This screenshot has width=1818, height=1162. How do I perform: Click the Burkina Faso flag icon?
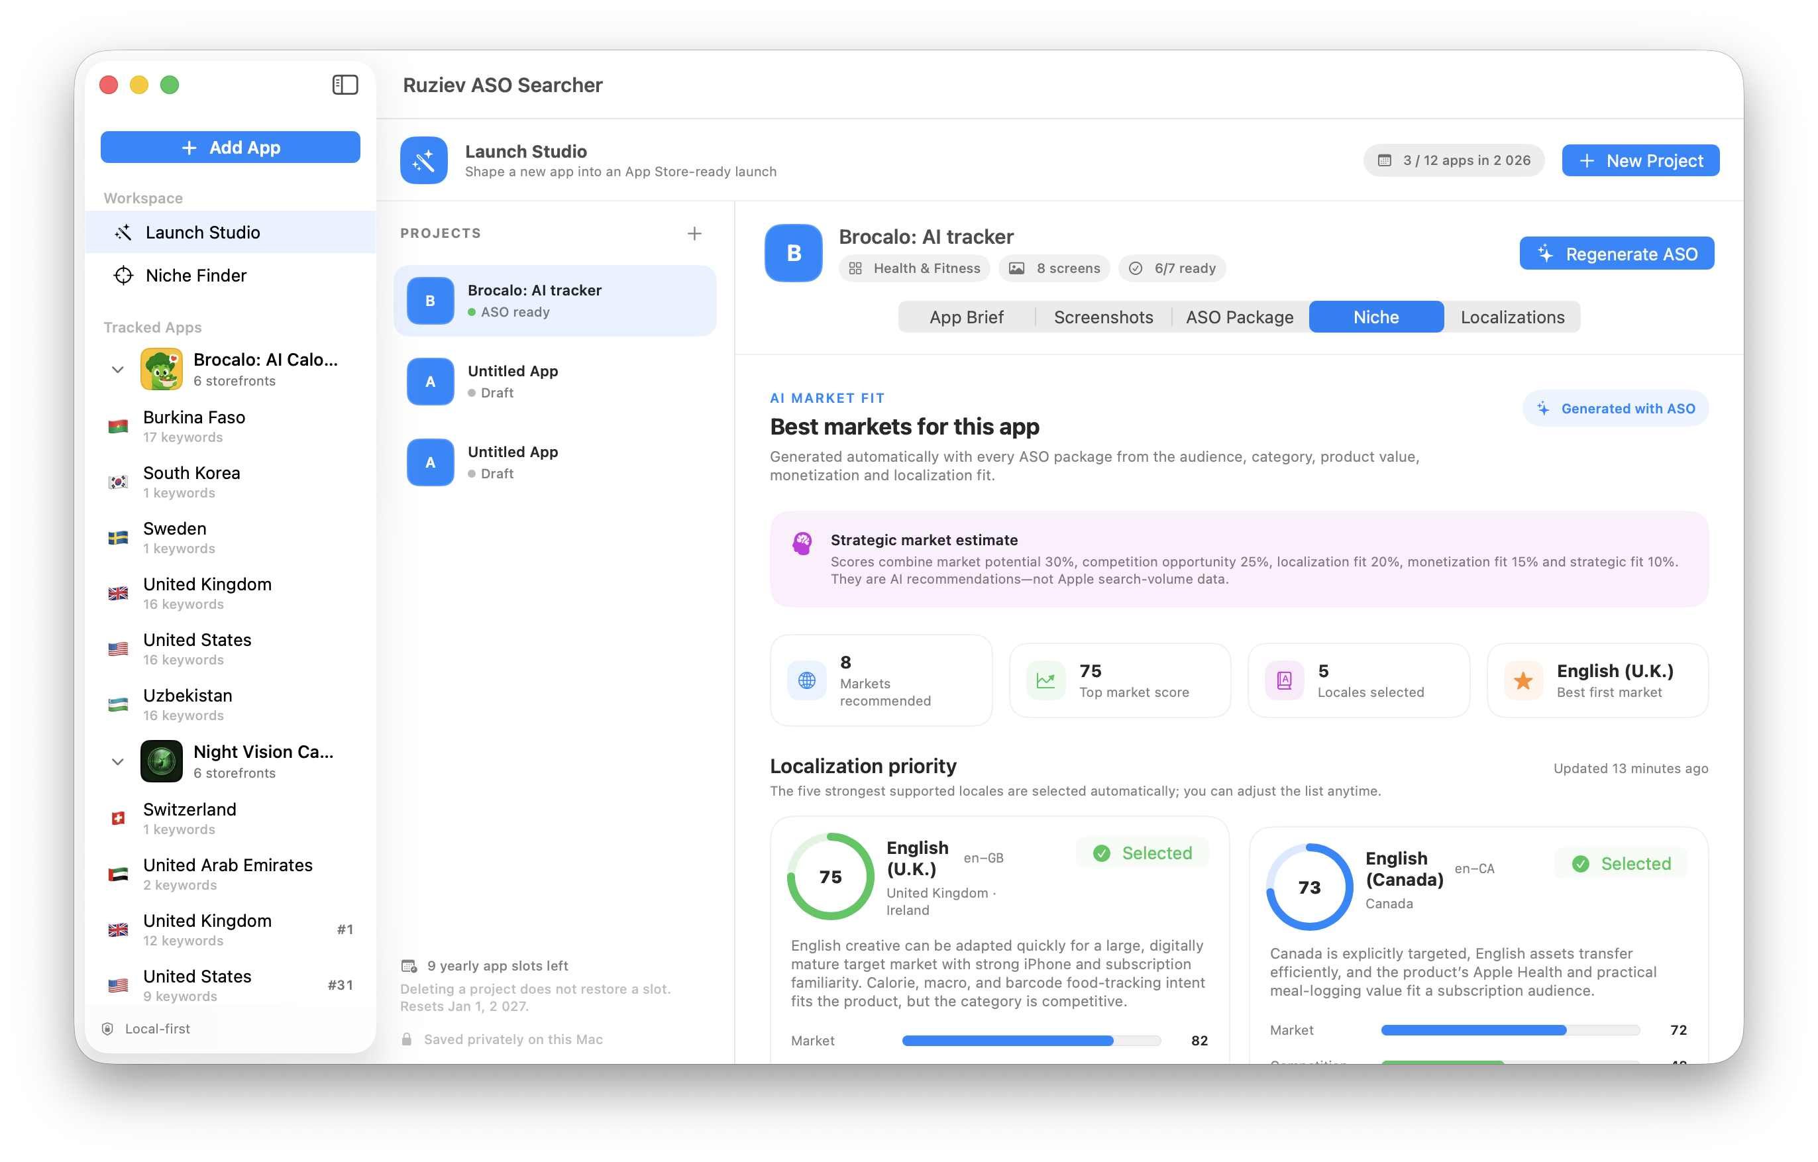coord(118,427)
